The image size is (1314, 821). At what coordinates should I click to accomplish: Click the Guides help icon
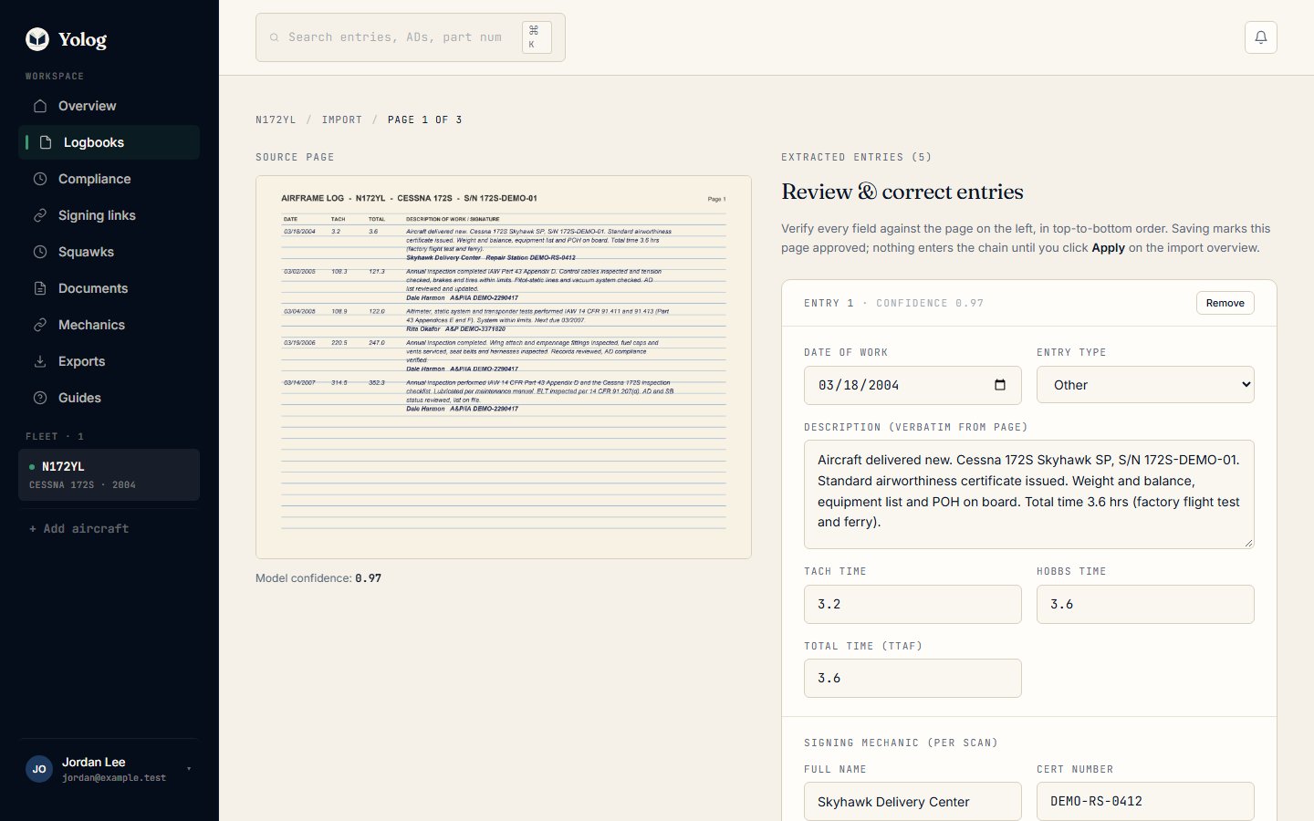(x=40, y=398)
